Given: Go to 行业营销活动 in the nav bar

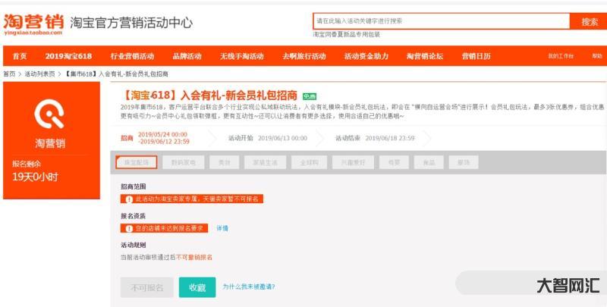Looking at the screenshot, I should [x=131, y=56].
